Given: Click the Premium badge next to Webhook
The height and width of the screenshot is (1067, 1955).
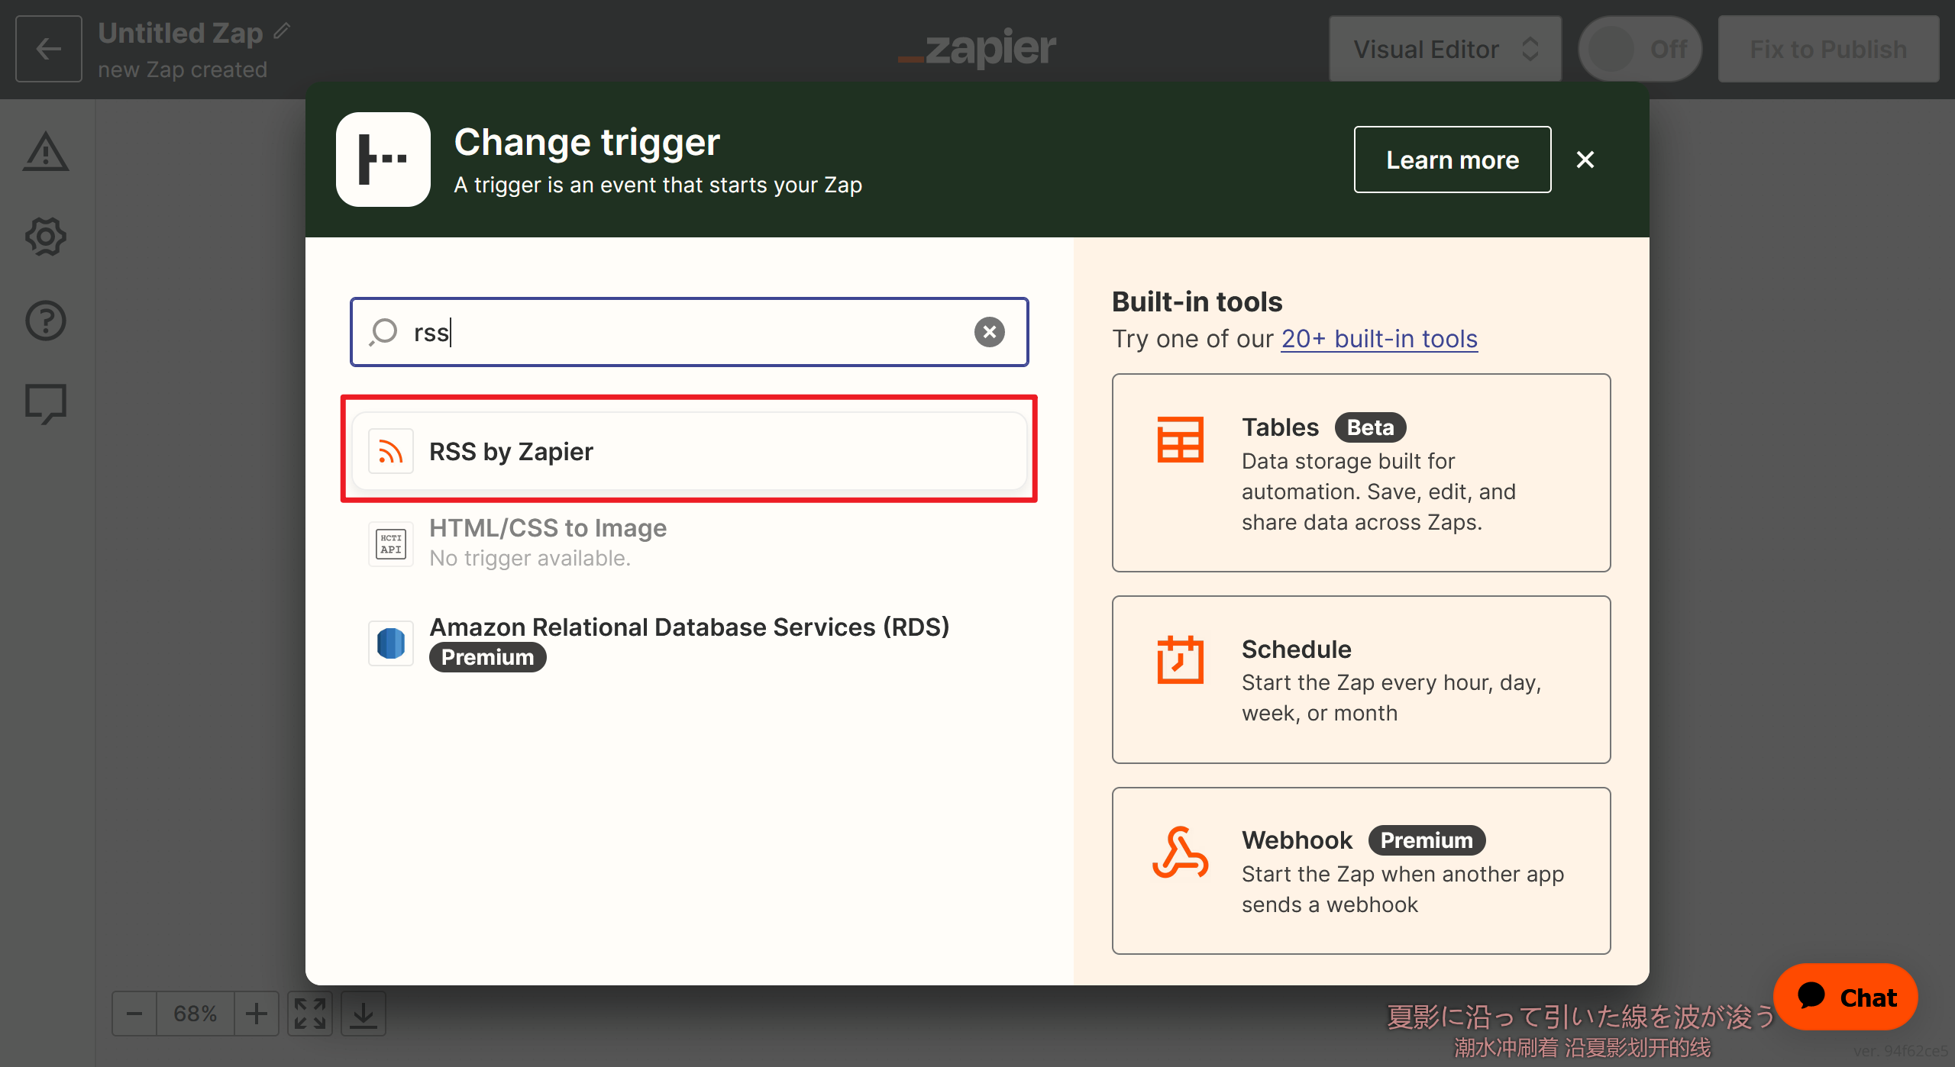Looking at the screenshot, I should (1427, 840).
